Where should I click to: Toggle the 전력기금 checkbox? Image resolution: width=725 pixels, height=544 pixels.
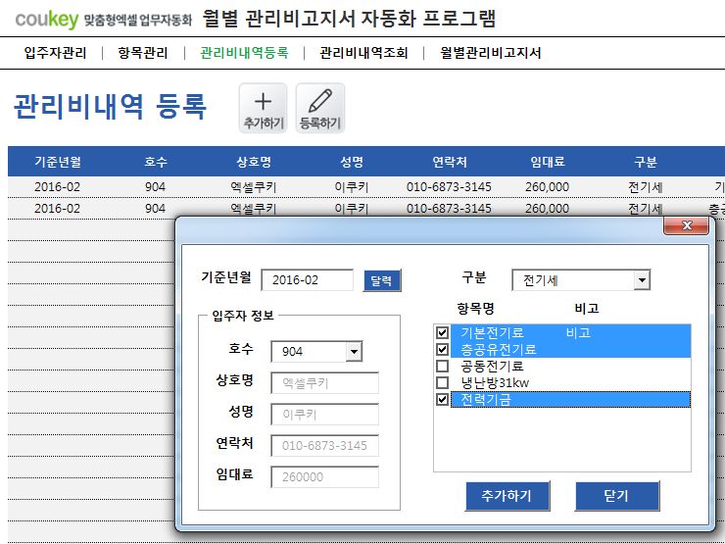[442, 399]
